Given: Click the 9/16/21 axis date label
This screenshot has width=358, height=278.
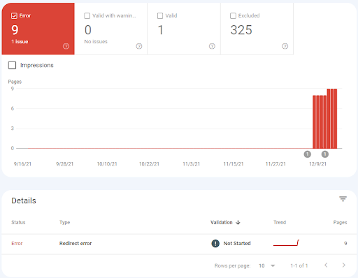Looking at the screenshot, I should click(x=22, y=164).
